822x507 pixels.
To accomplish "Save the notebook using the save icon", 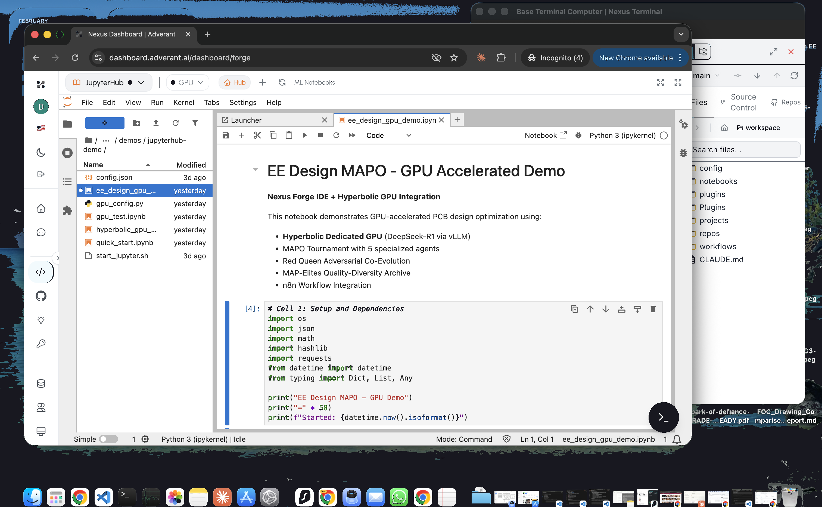I will [x=226, y=135].
